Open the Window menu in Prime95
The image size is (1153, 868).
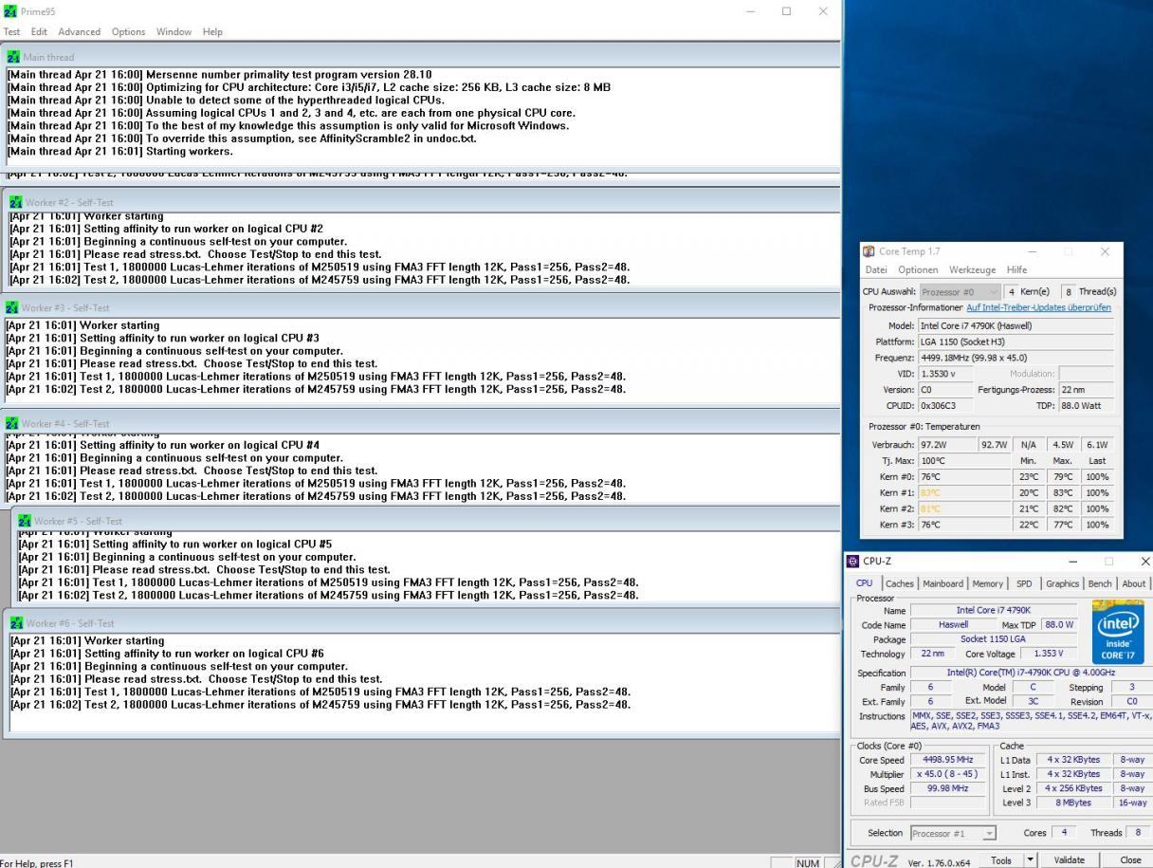[174, 31]
